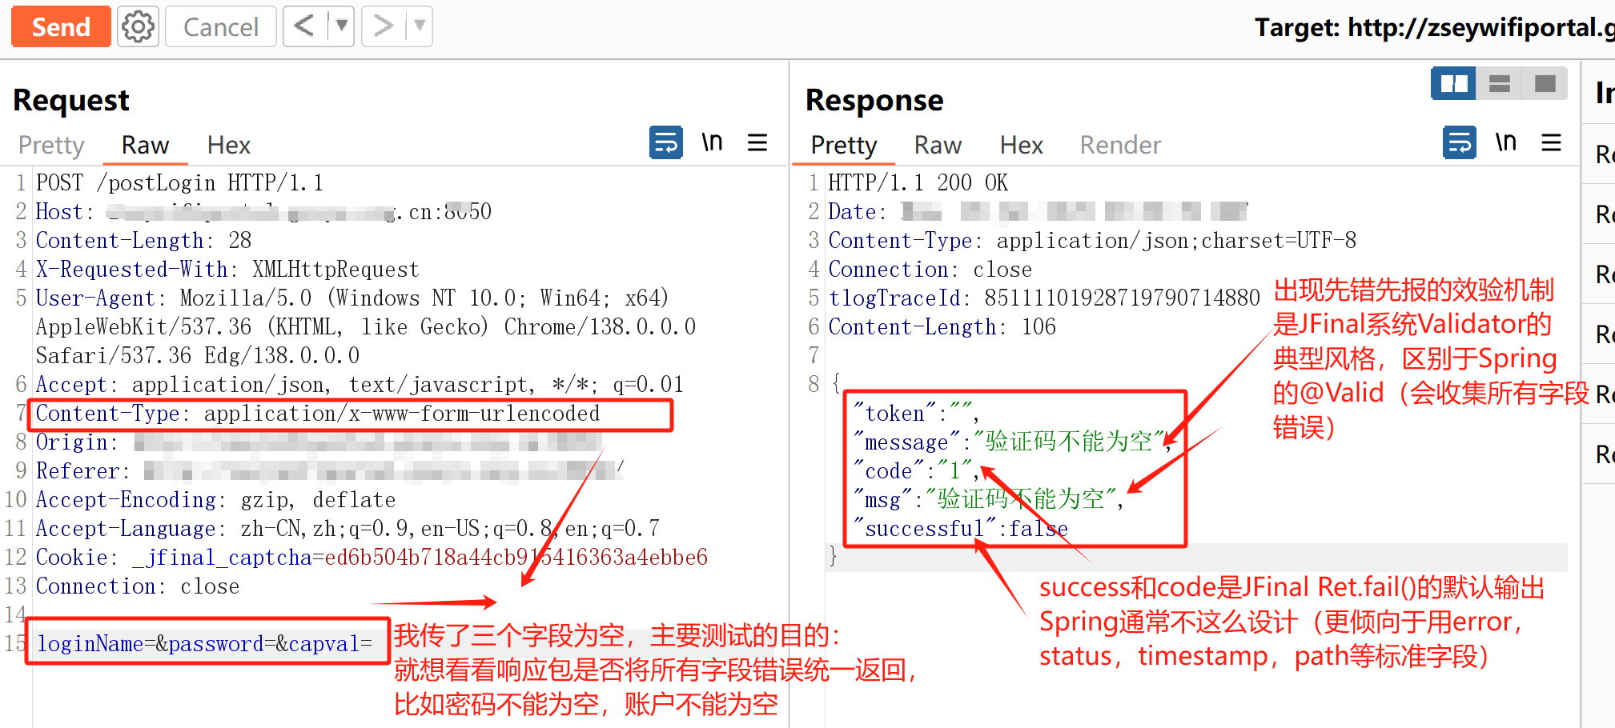Viewport: 1615px width, 728px height.
Task: Select combined single-pane layout icon
Action: (1545, 83)
